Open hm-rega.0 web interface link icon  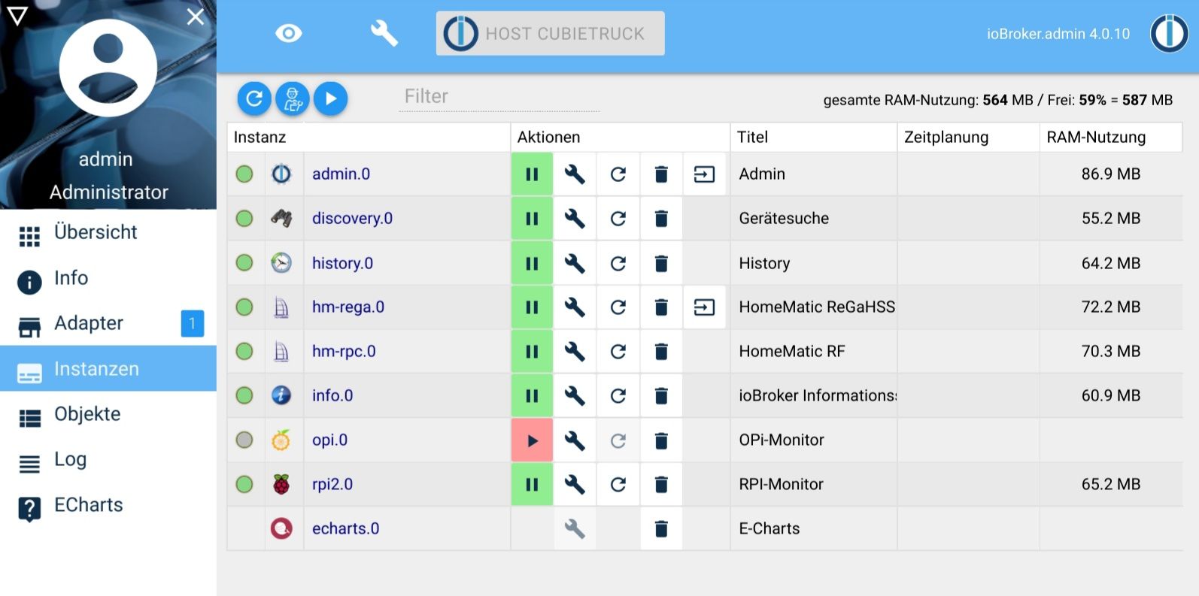tap(705, 307)
